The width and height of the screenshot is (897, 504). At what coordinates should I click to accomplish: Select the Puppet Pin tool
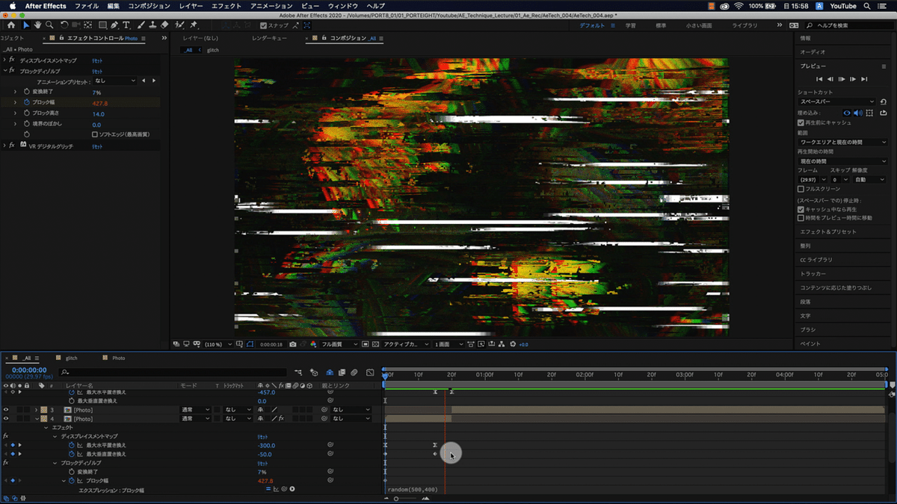[x=194, y=25]
